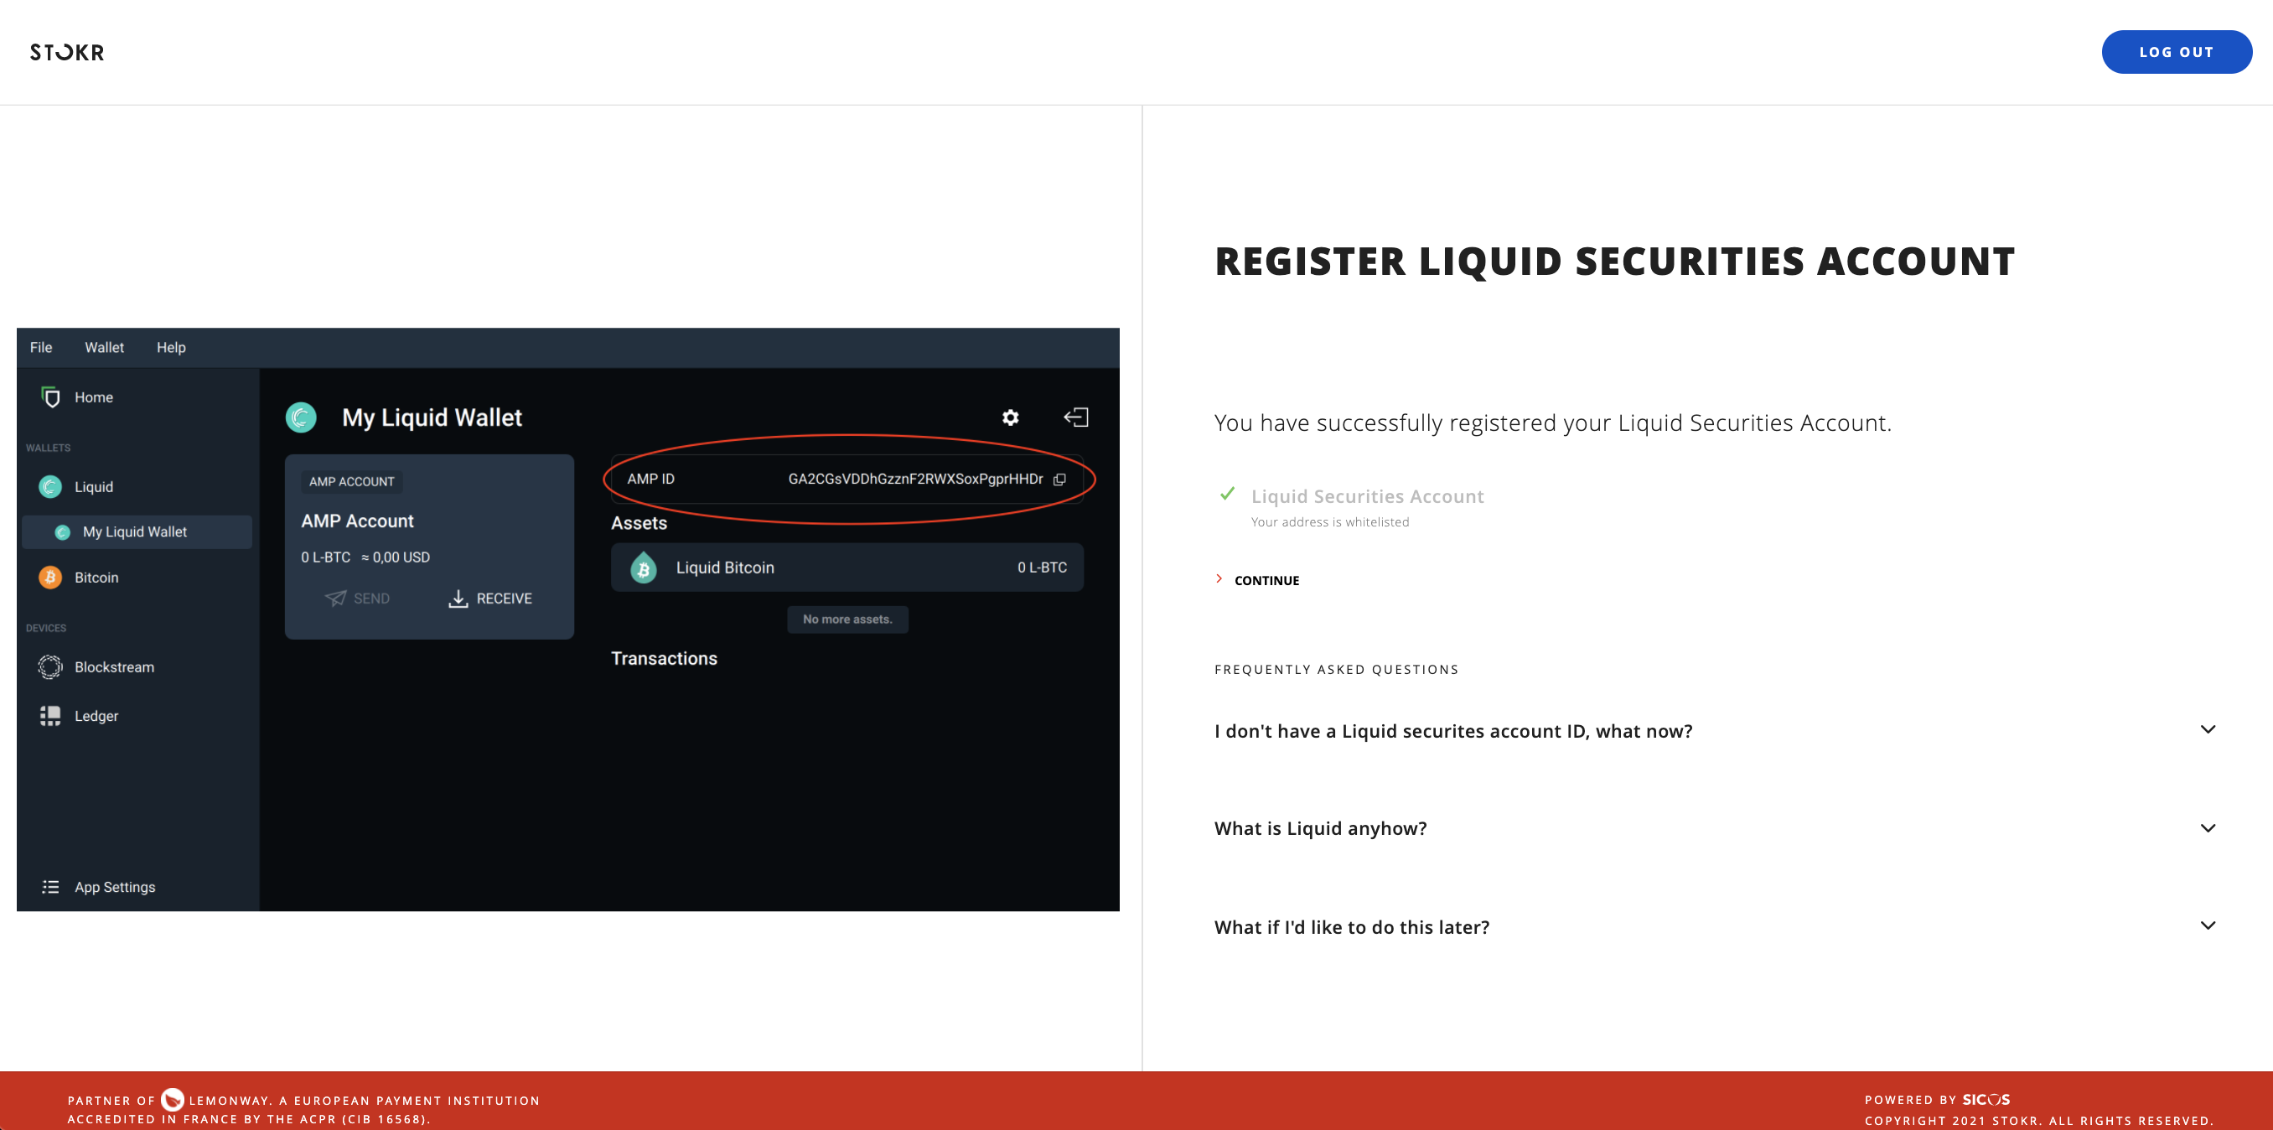This screenshot has height=1130, width=2273.
Task: Click the Blockstream device icon
Action: click(x=50, y=666)
